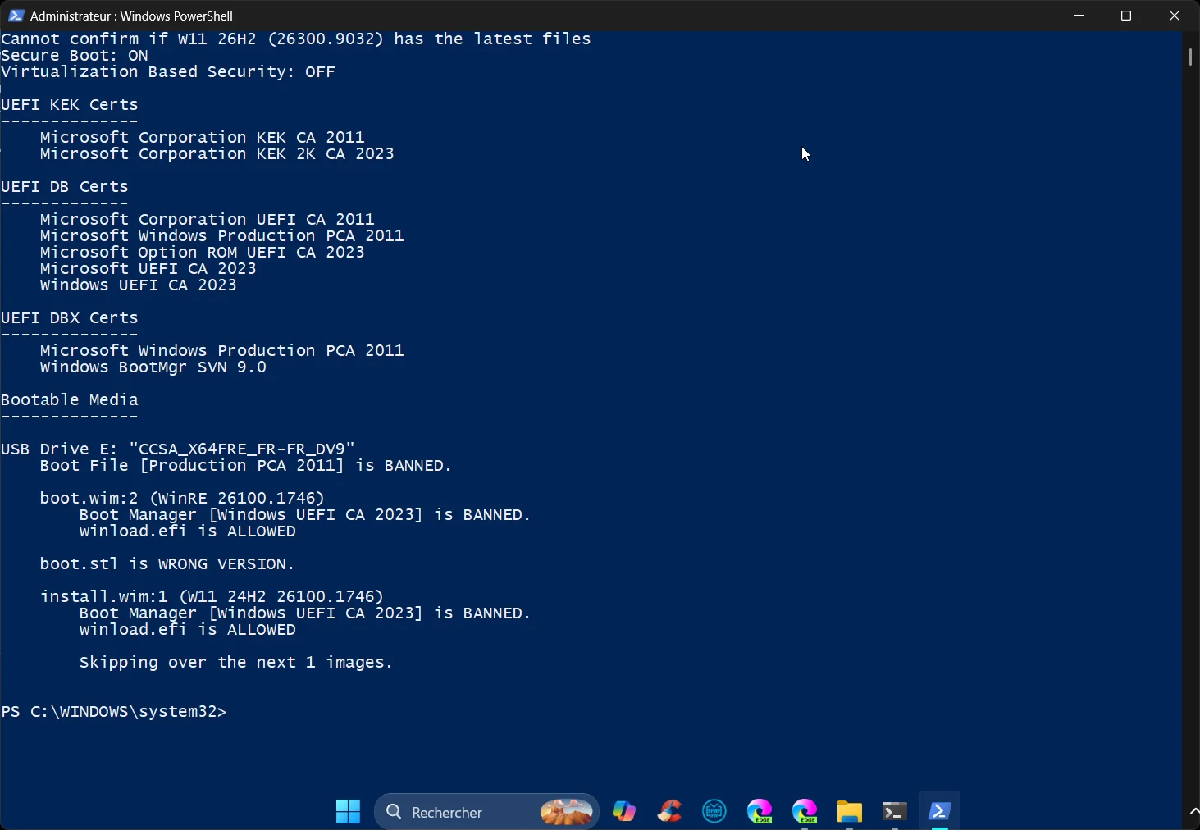Image resolution: width=1200 pixels, height=830 pixels.
Task: Click the 'Windows UEFI CA 2023' cert line
Action: (x=139, y=285)
